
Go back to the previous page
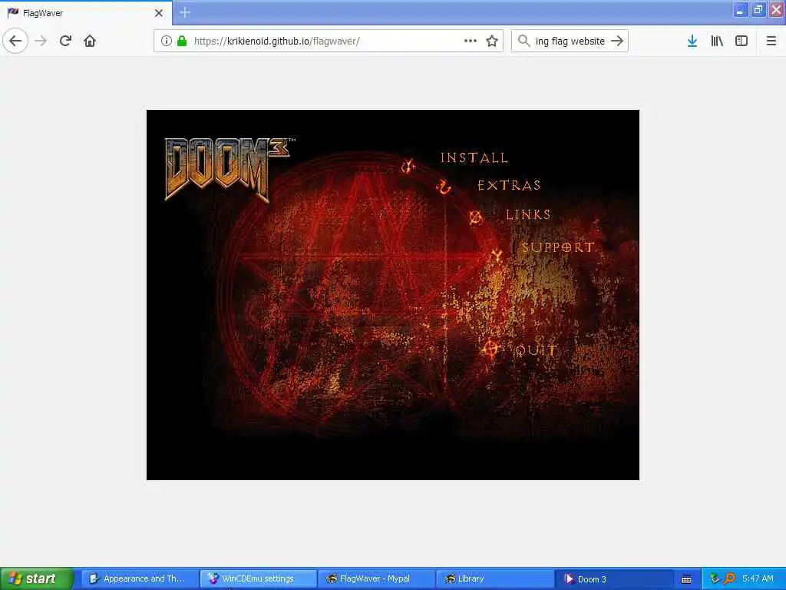coord(15,41)
